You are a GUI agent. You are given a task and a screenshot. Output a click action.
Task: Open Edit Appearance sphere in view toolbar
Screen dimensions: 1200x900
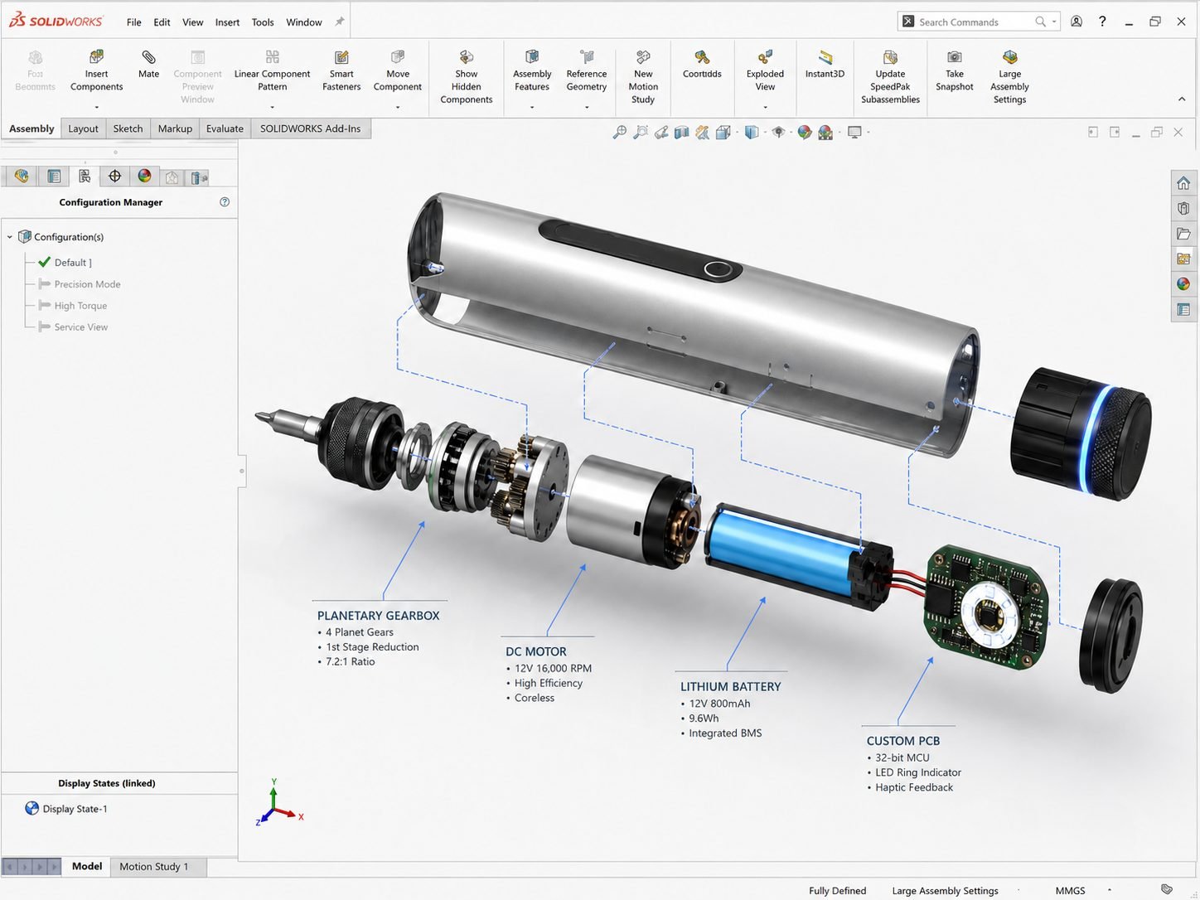click(804, 132)
